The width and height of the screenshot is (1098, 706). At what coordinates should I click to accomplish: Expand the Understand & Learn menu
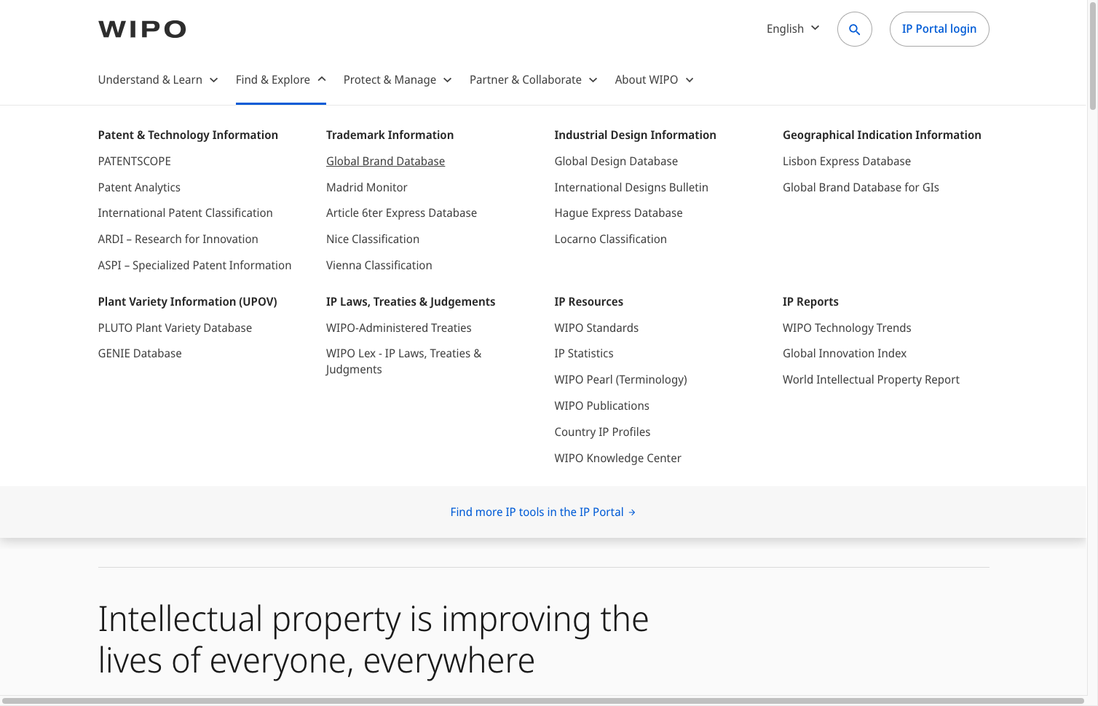(x=158, y=79)
